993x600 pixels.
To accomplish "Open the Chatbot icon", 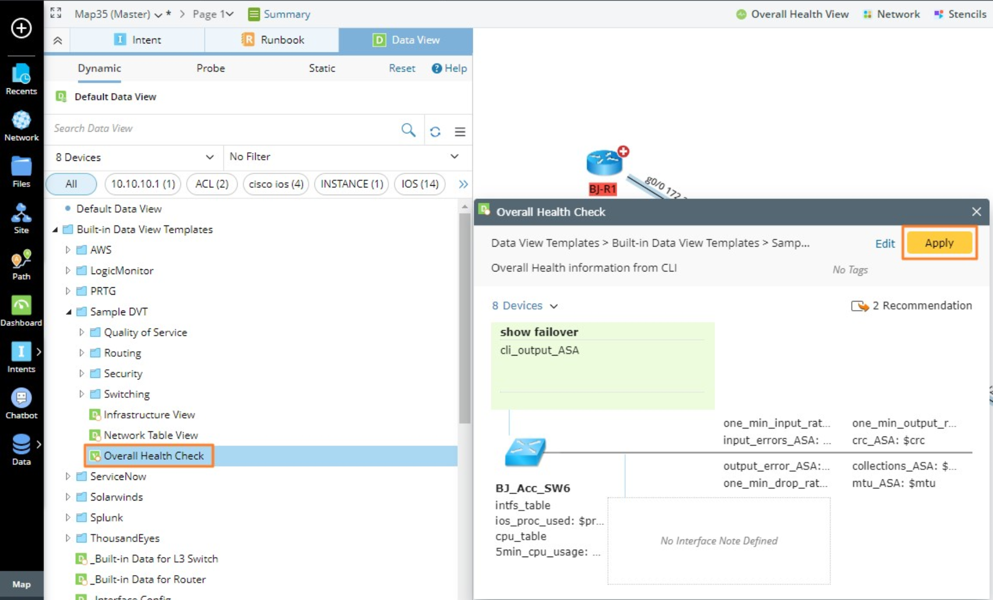I will click(x=21, y=404).
